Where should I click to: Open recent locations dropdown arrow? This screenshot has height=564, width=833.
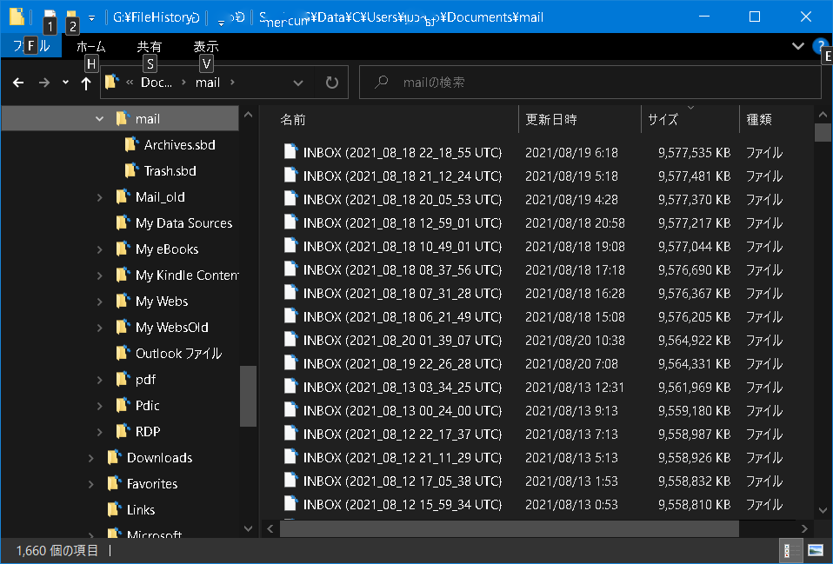tap(65, 83)
